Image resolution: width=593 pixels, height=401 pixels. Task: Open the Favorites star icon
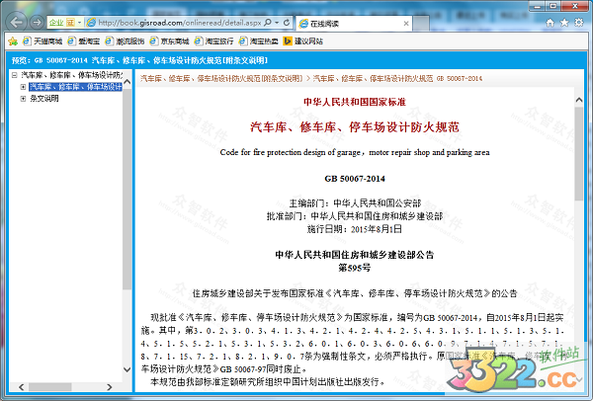(564, 23)
